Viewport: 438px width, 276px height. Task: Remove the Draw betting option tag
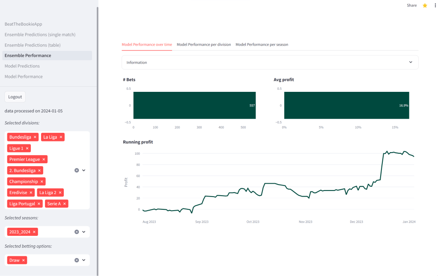pyautogui.click(x=24, y=260)
